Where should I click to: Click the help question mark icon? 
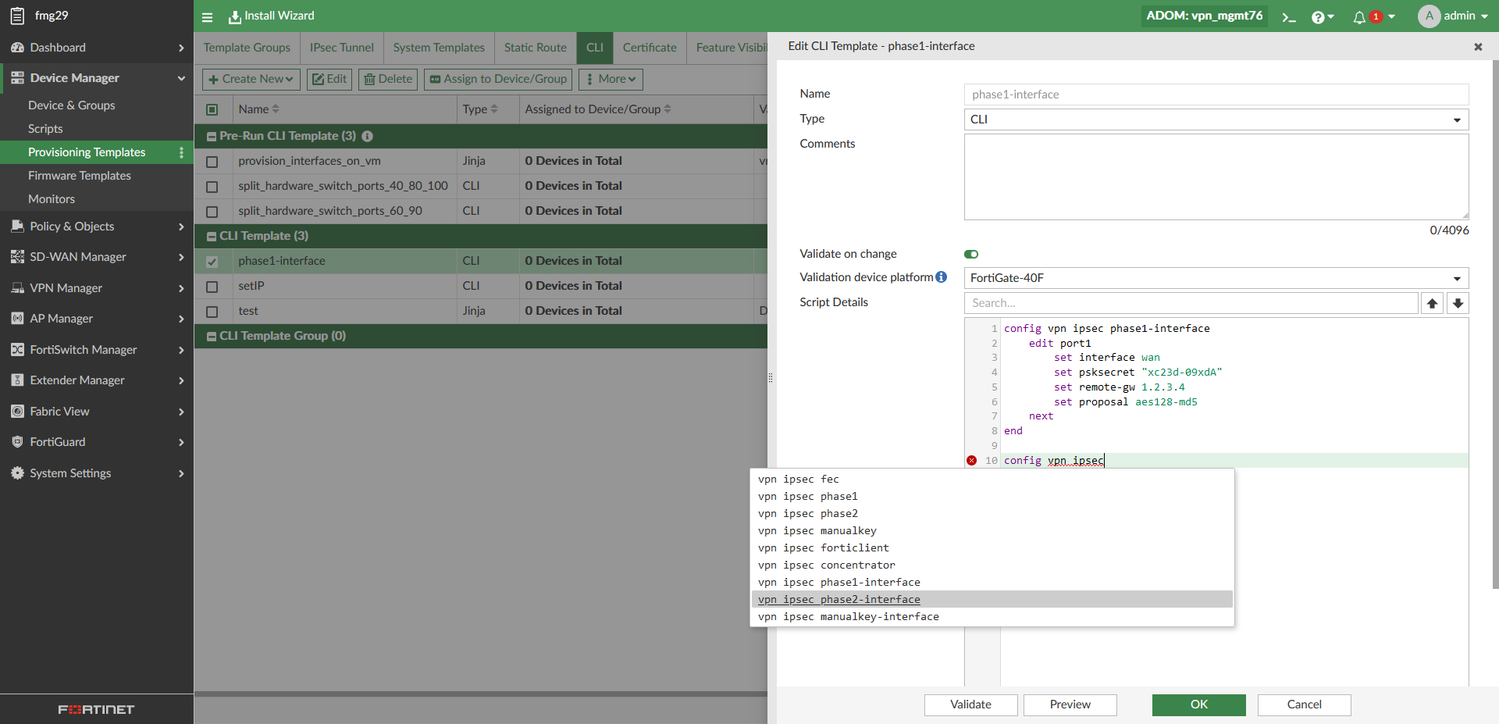point(1318,16)
